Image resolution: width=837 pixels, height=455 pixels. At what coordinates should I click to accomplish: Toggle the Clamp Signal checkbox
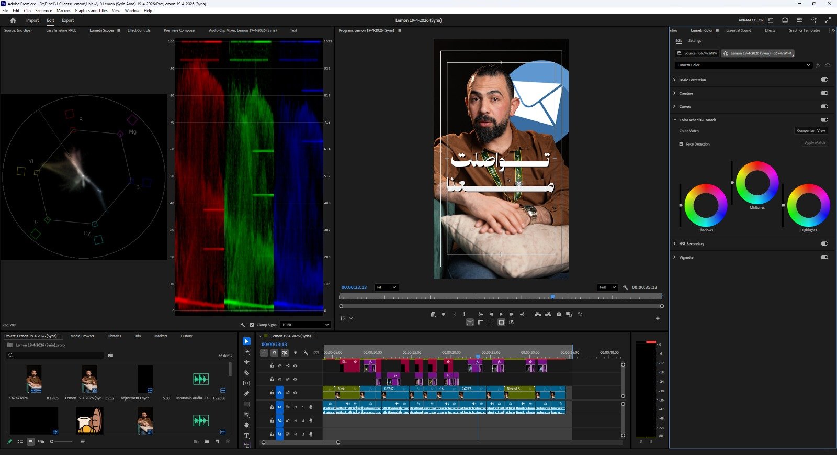coord(252,325)
